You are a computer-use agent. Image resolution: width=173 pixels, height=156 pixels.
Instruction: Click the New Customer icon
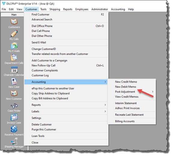click(14, 93)
